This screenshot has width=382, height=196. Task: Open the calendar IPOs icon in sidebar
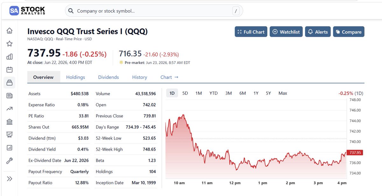[x=10, y=70]
